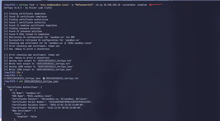Click the ls command at the prompt
Viewport: 220px width, 121px height.
point(19,75)
